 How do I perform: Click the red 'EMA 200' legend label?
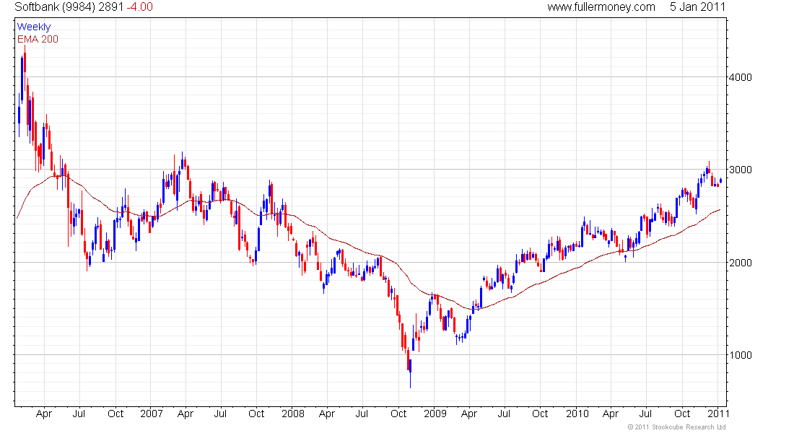38,39
